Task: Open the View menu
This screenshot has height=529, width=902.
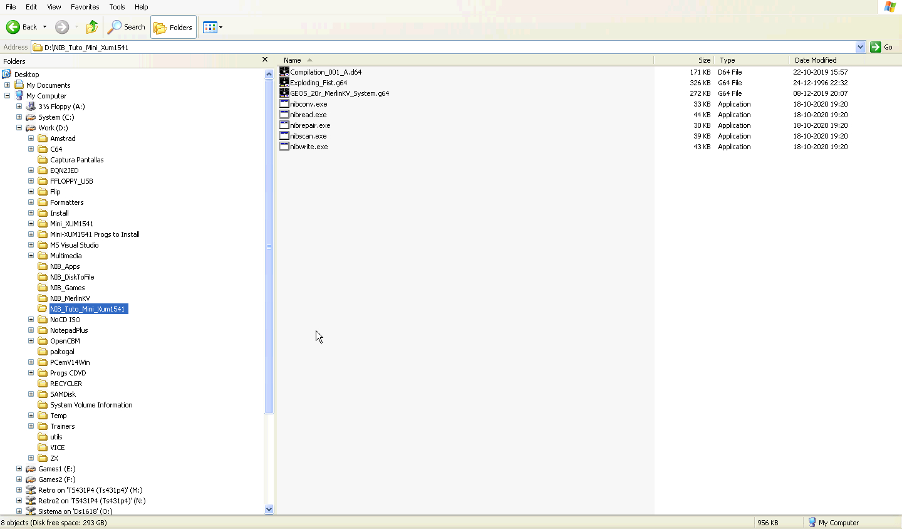Action: click(x=54, y=7)
